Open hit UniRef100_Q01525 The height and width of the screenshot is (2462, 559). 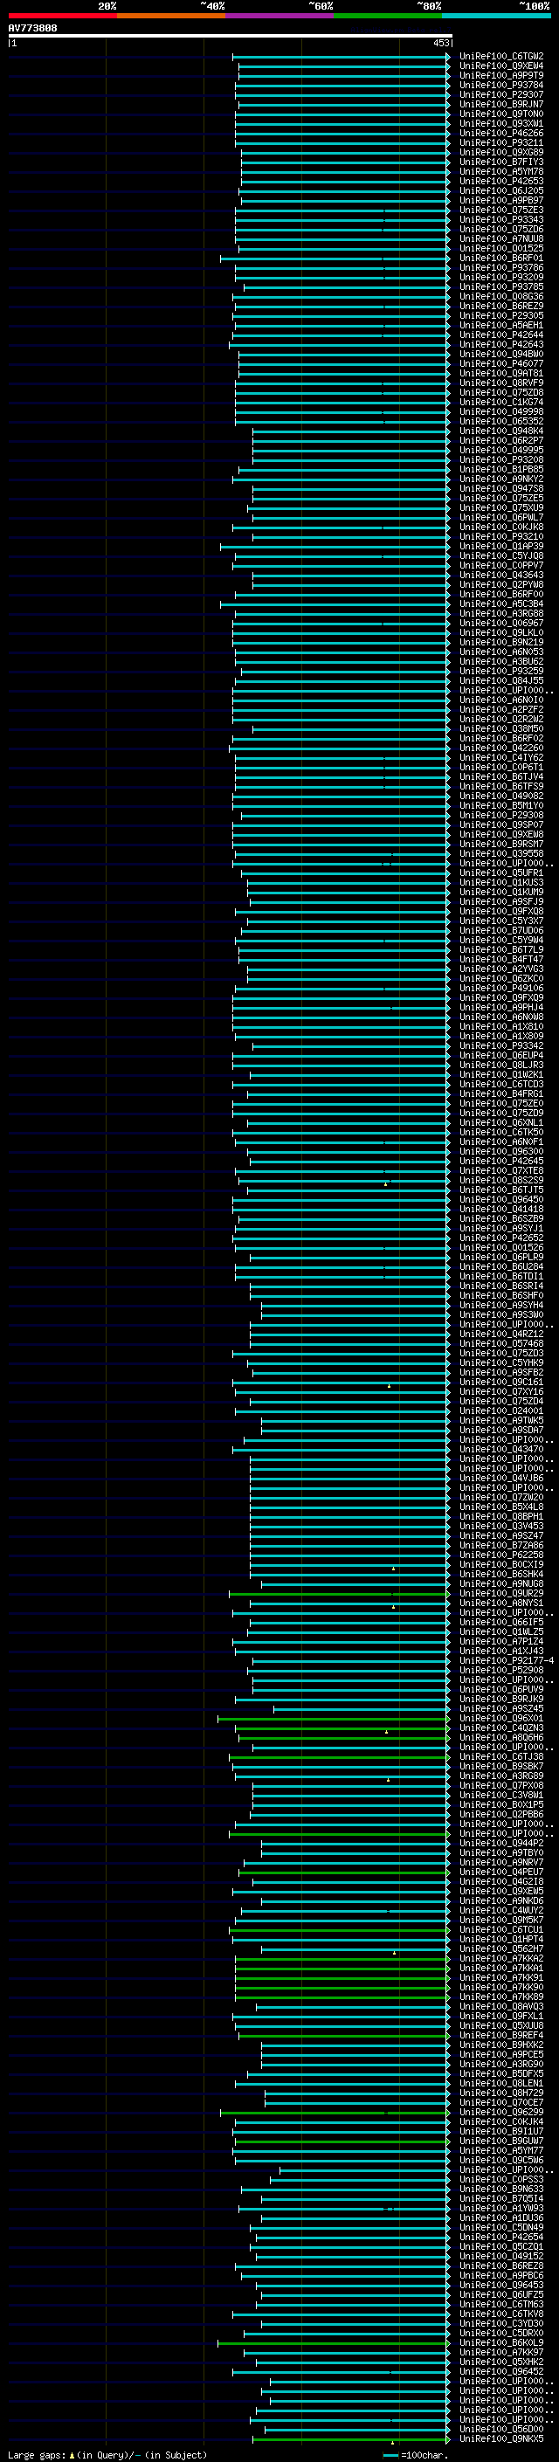tap(501, 249)
